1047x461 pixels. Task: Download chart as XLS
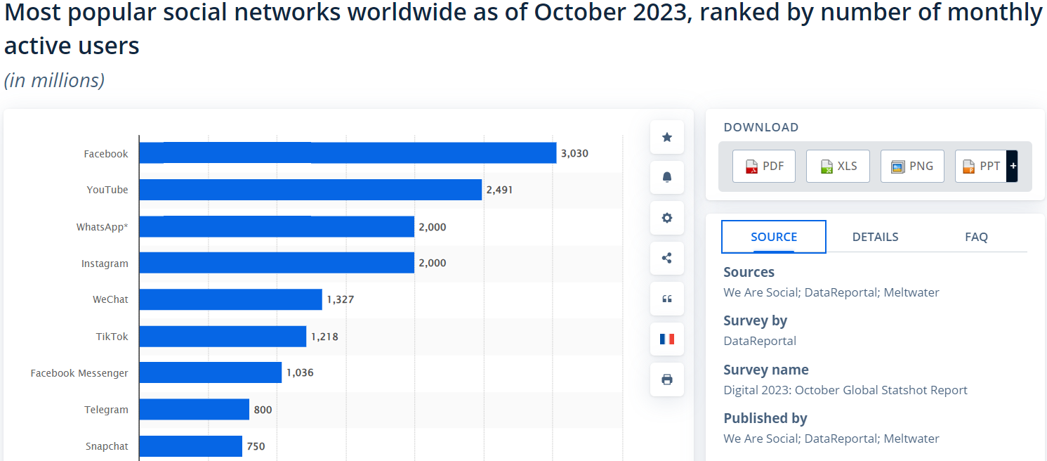click(838, 167)
